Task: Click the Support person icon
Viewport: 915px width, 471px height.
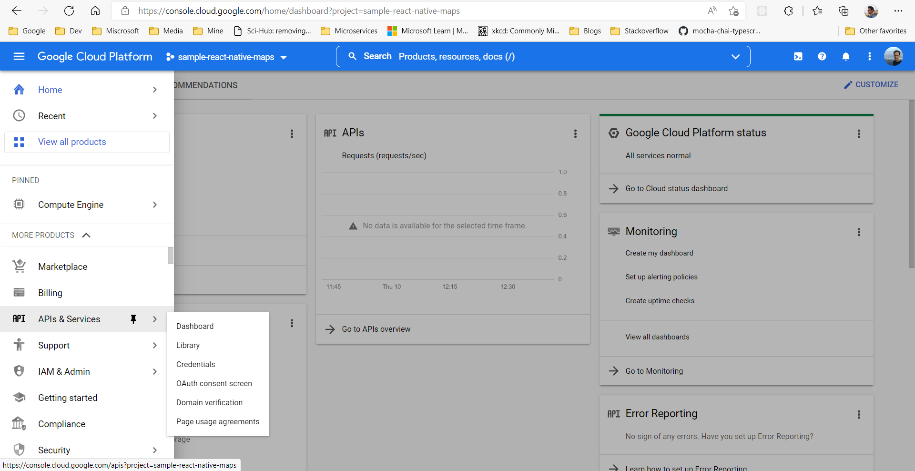Action: (19, 345)
